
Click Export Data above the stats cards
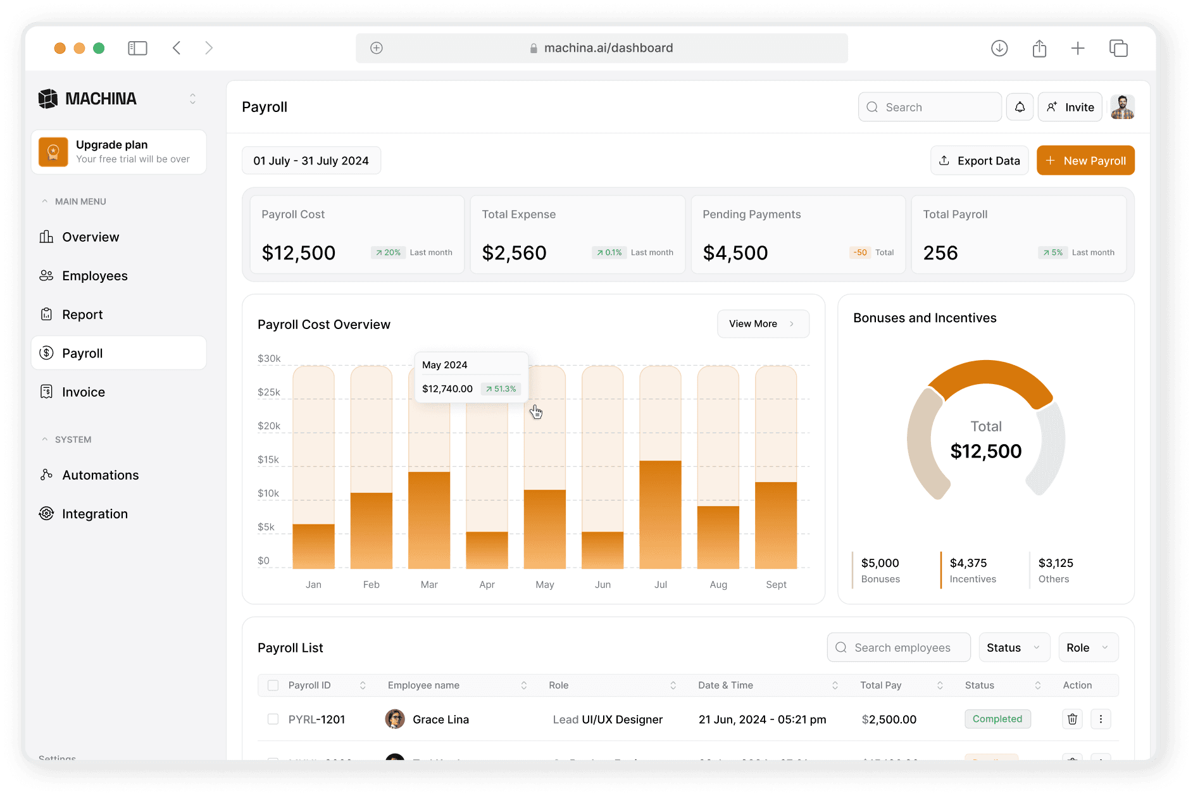(x=978, y=160)
